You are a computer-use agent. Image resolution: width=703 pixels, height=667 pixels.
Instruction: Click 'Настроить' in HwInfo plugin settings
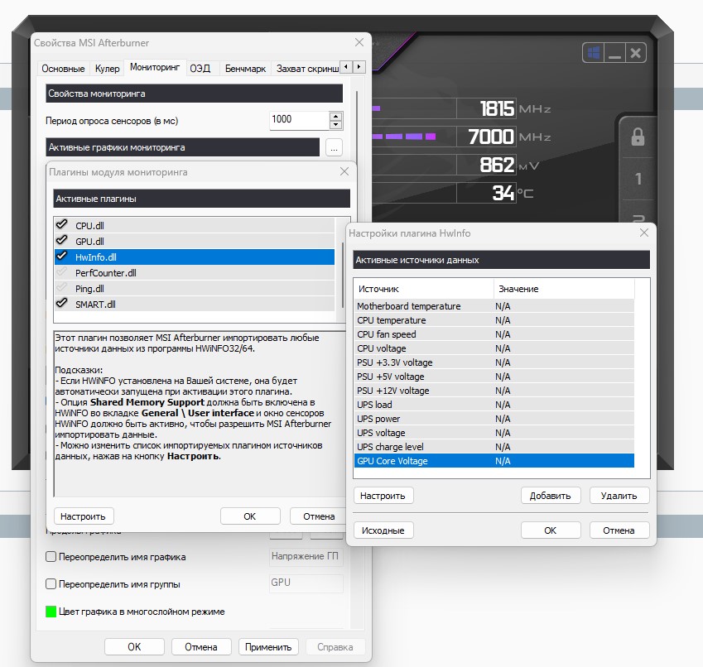click(x=383, y=496)
